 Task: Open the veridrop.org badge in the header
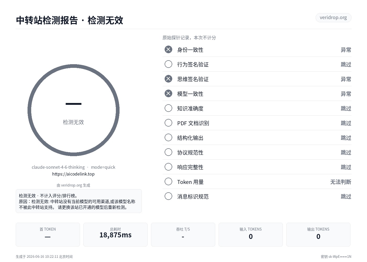point(333,18)
